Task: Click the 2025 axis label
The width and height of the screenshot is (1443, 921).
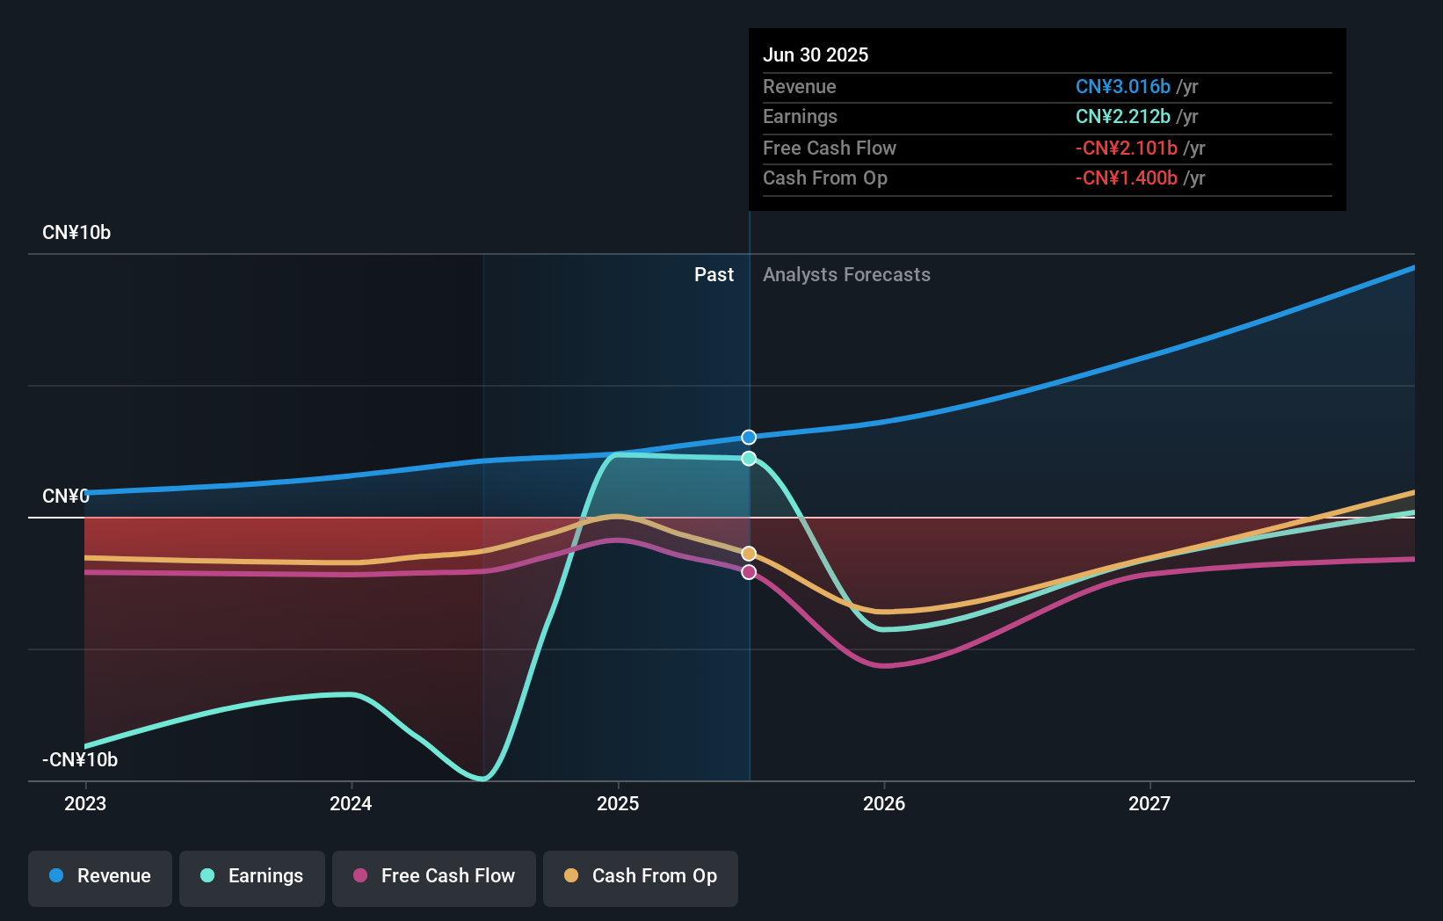Action: [618, 803]
